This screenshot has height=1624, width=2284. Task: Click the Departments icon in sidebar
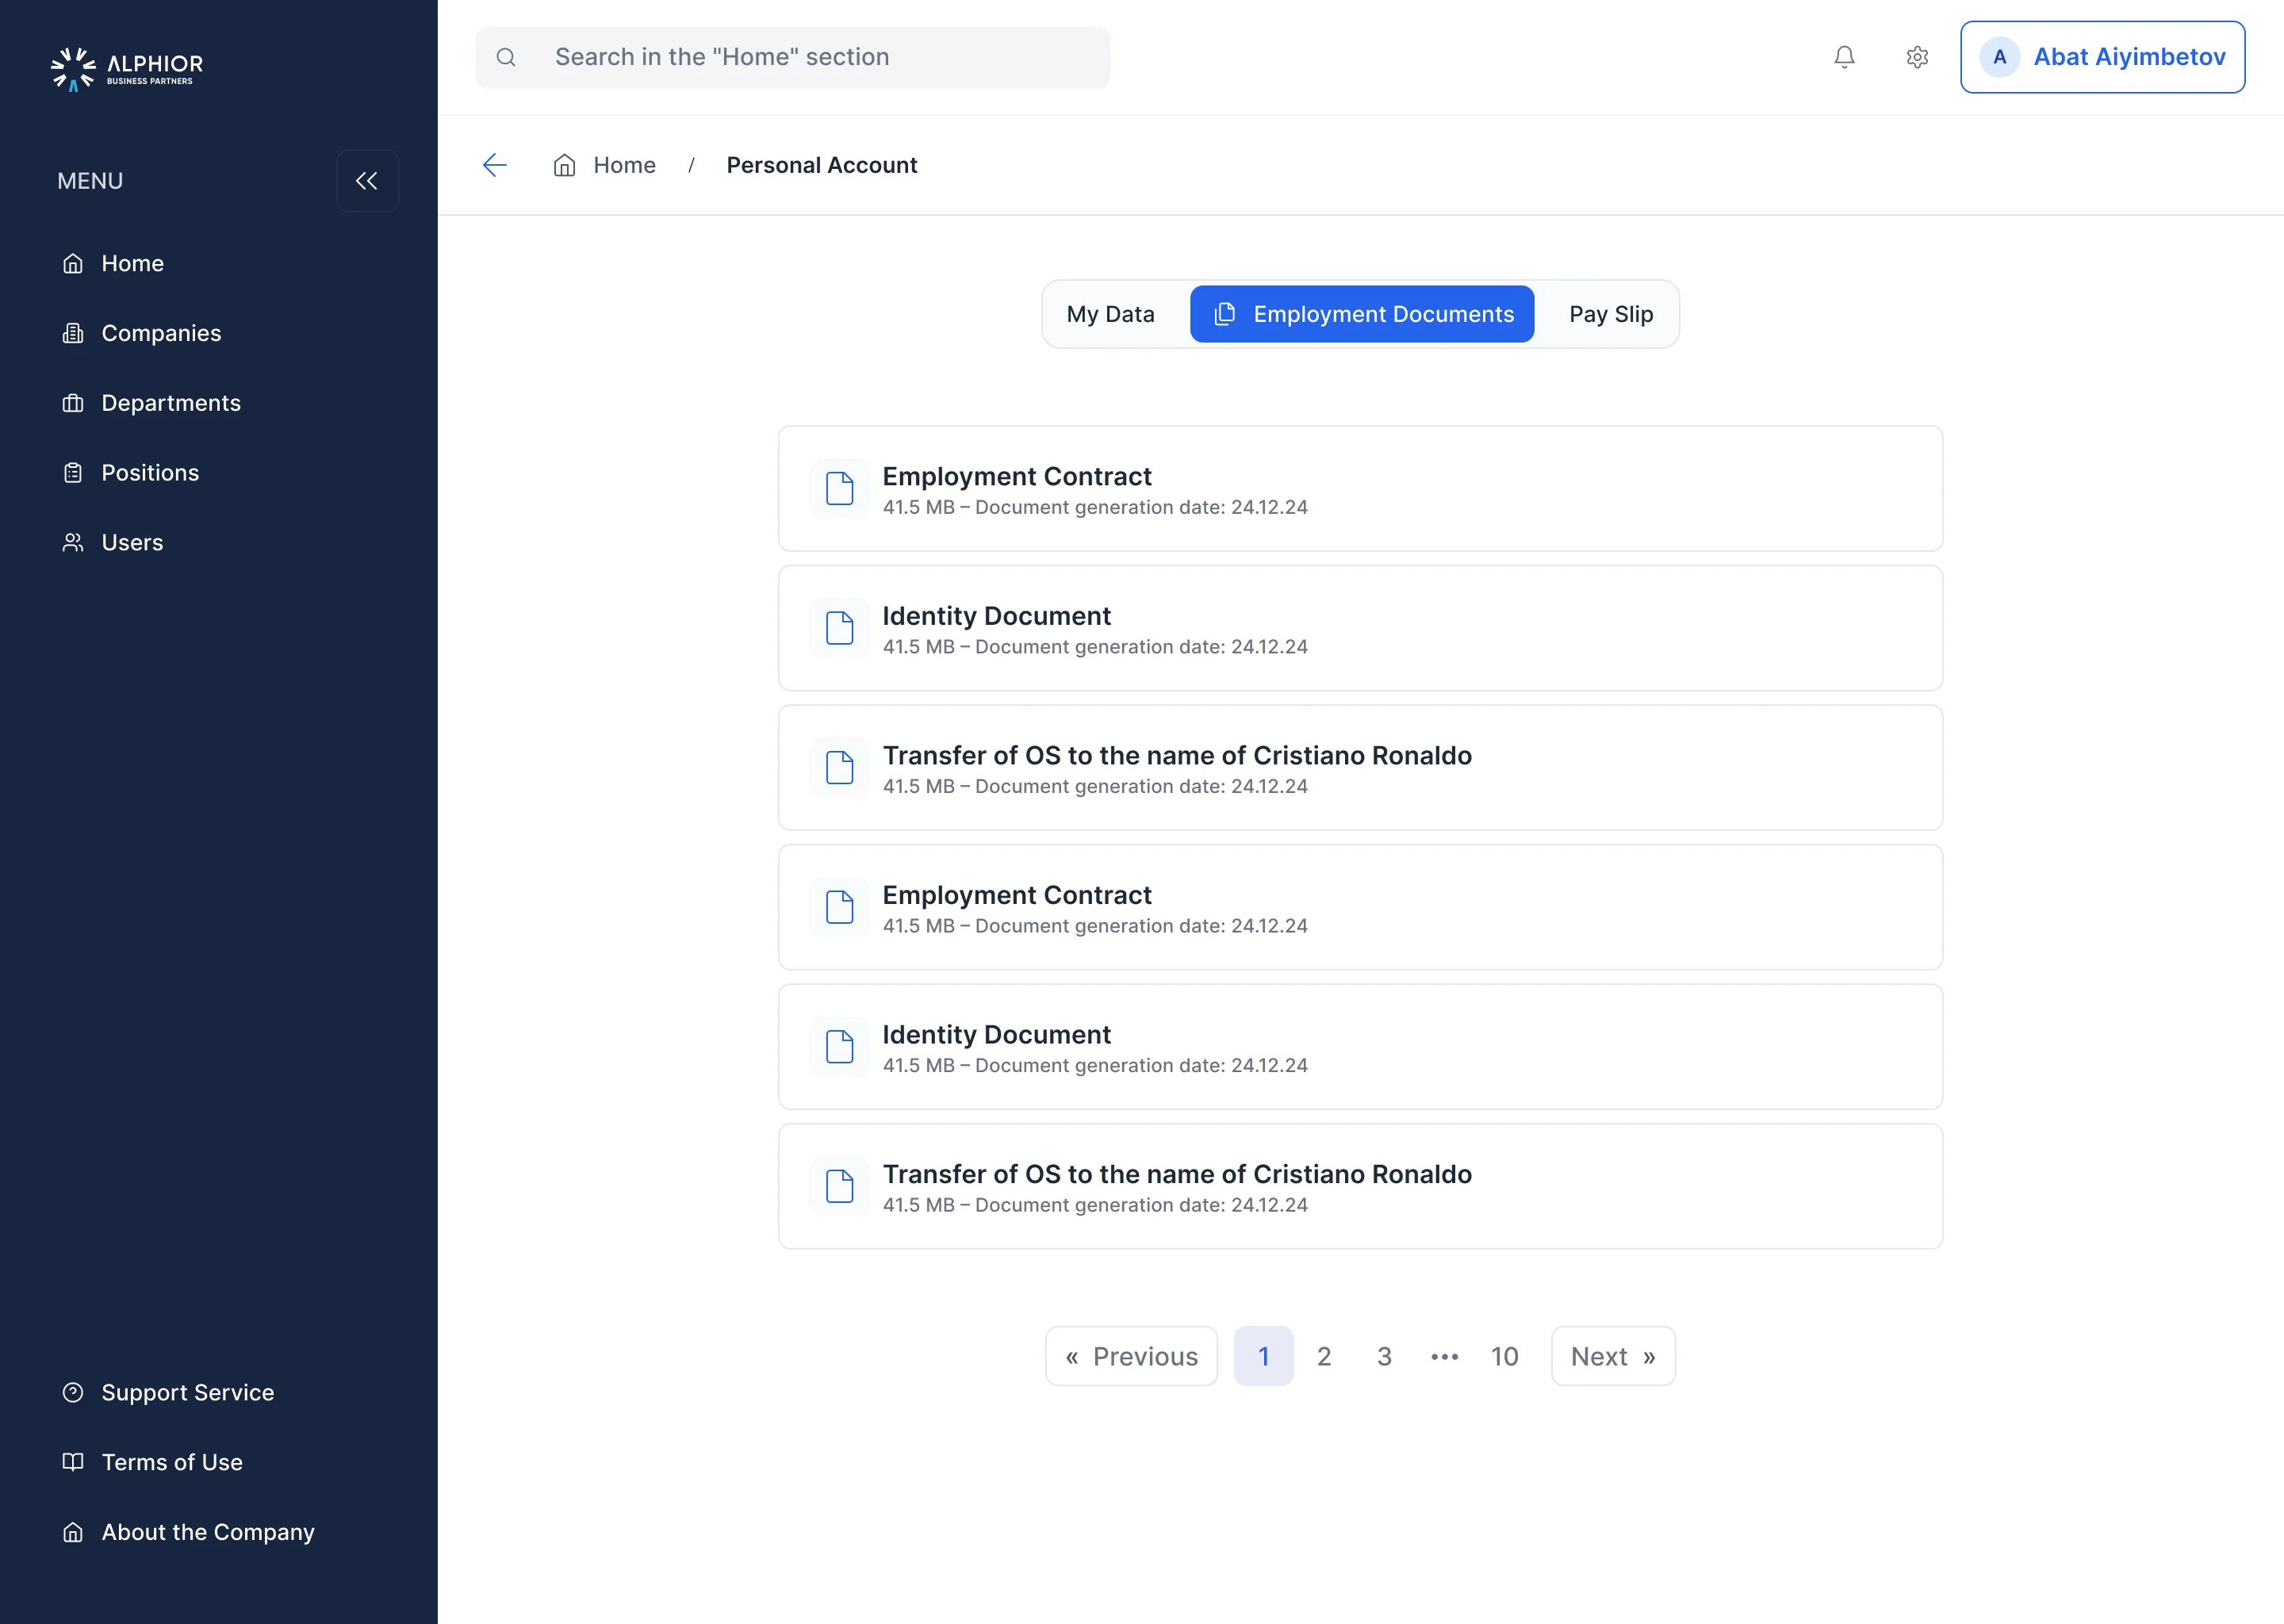pos(73,403)
